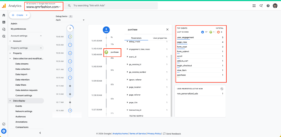Viewport: 281px width, 137px height.
Task: Collapse the Data display item
Action: [10, 101]
